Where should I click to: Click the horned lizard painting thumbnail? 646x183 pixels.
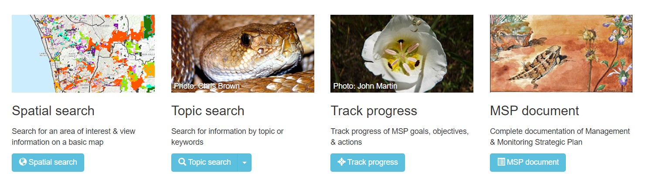coord(561,53)
